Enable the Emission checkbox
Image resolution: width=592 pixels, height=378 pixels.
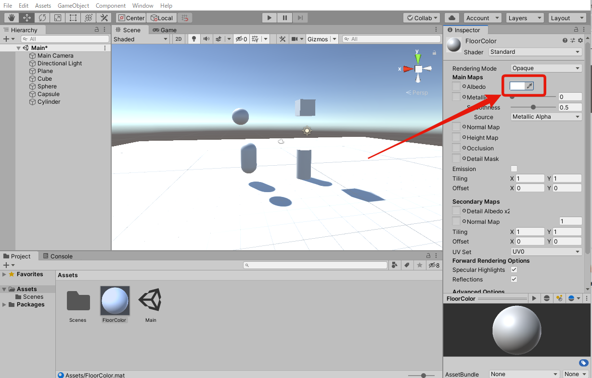point(514,169)
